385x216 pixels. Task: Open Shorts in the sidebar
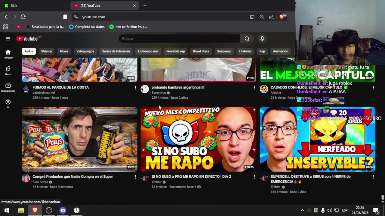tap(8, 71)
